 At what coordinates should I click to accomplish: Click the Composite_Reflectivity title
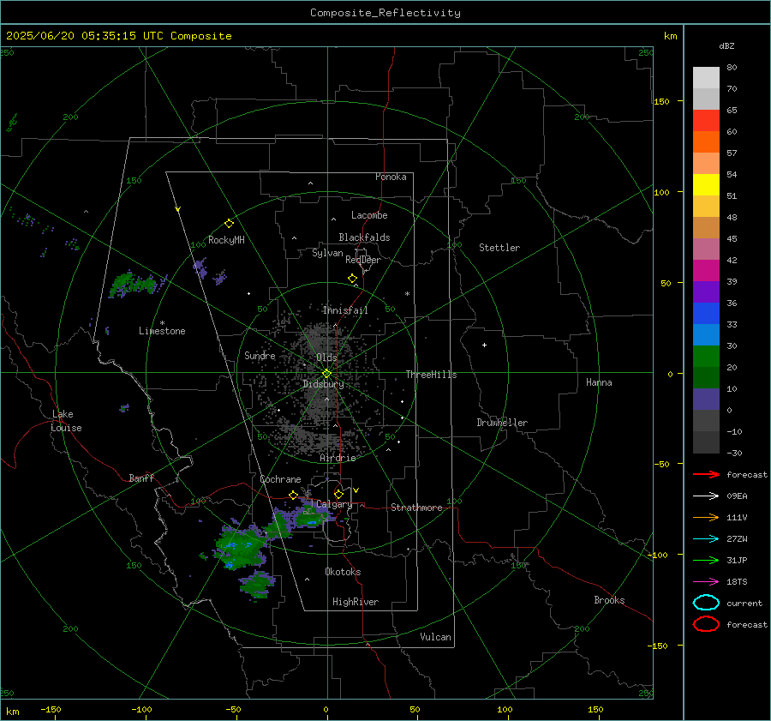[385, 13]
